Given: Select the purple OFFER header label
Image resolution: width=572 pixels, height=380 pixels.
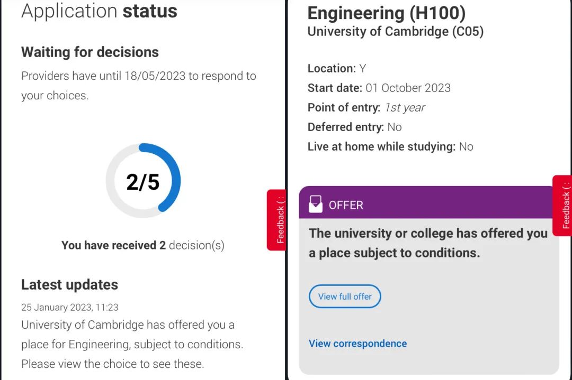Looking at the screenshot, I should [346, 205].
